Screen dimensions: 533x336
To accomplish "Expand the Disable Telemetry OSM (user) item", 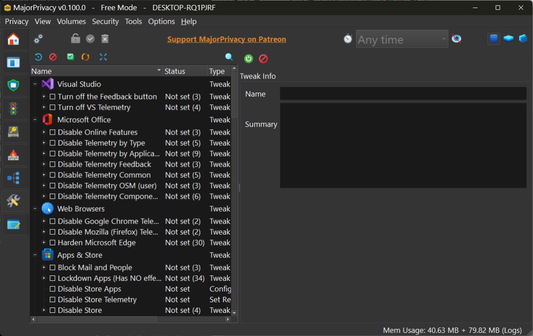I will (44, 185).
